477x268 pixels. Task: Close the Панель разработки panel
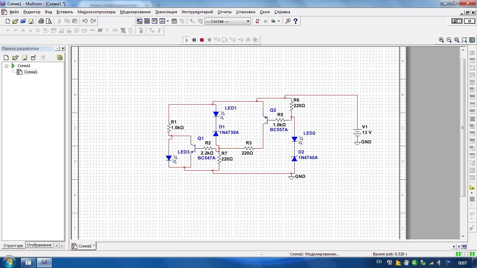coord(63,49)
